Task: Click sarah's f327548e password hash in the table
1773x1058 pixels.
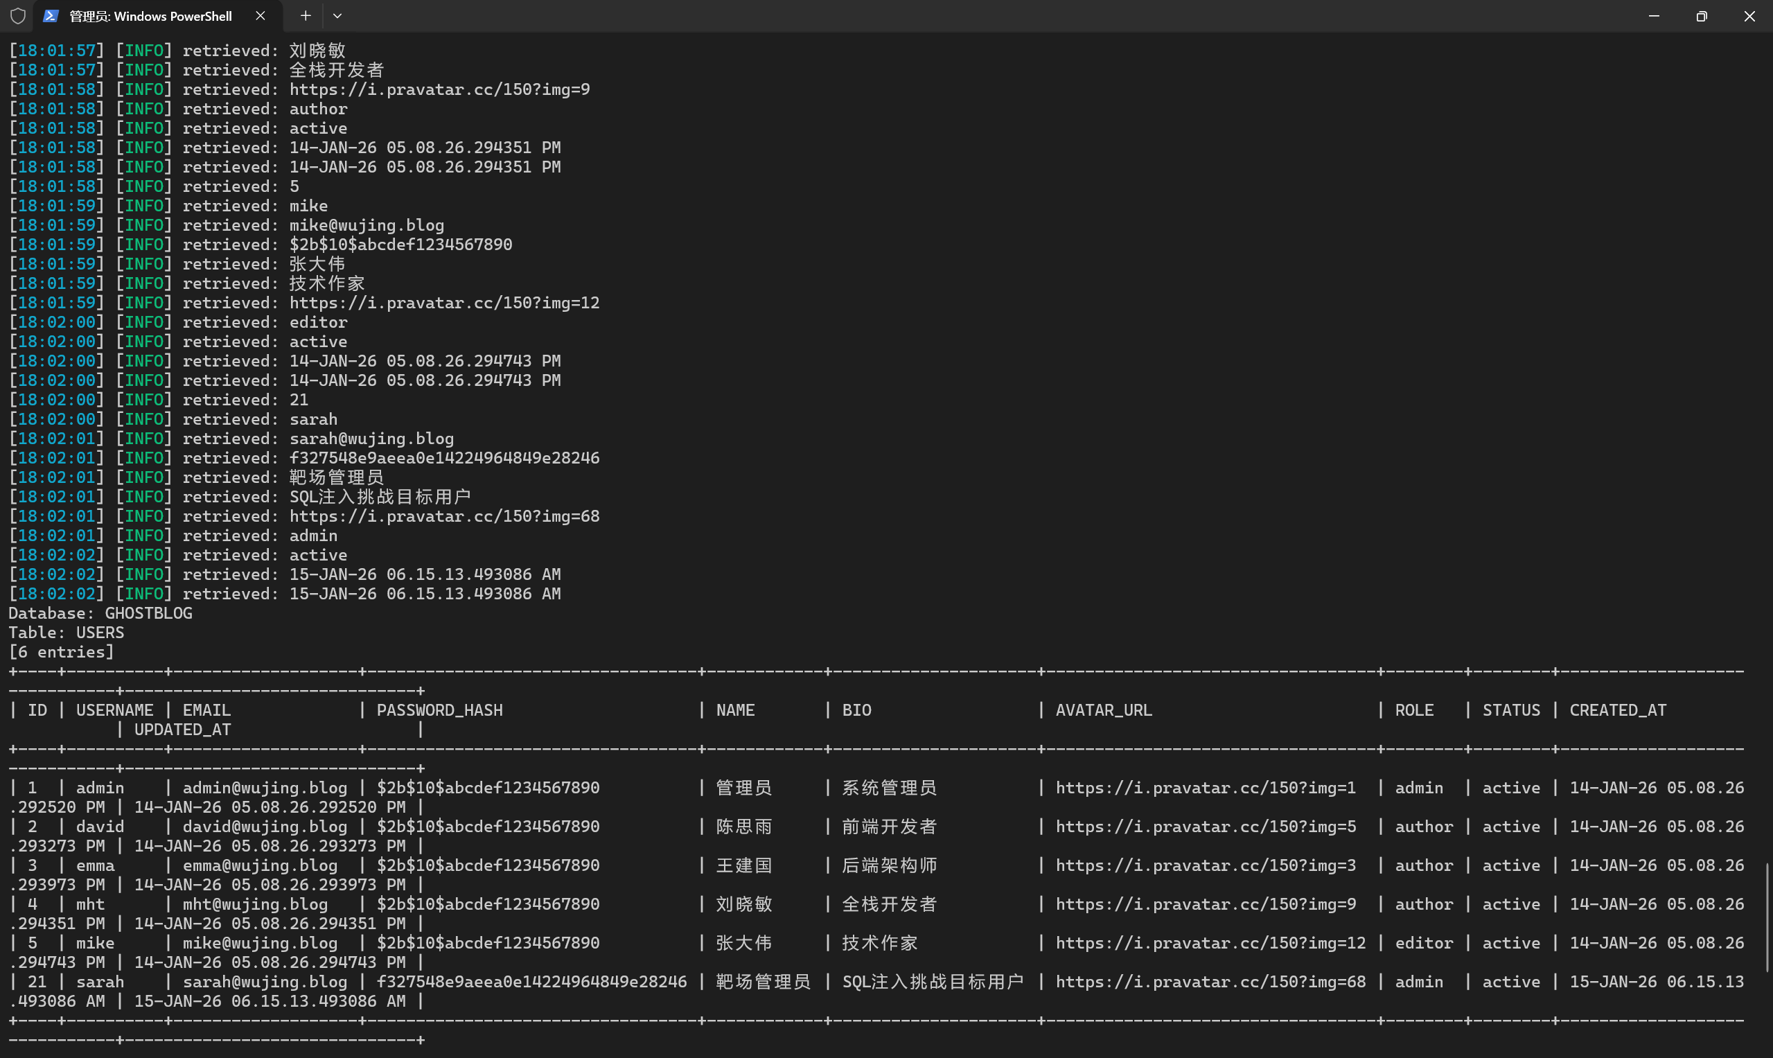Action: coord(531,982)
